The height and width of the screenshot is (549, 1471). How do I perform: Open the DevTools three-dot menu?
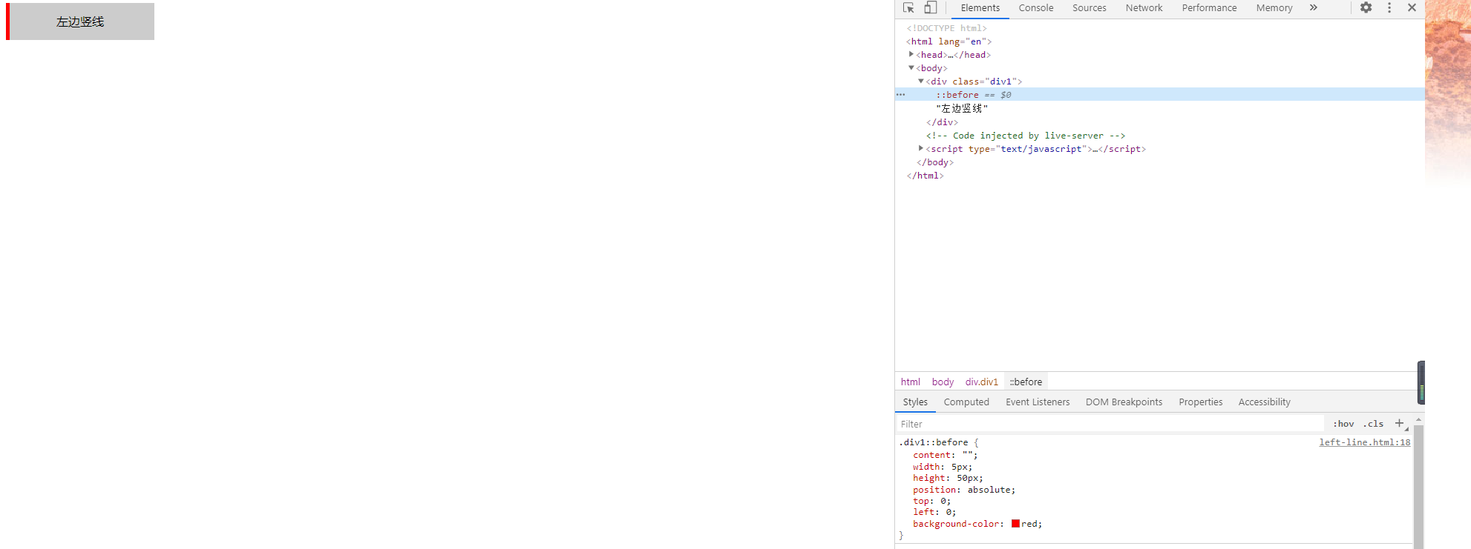pyautogui.click(x=1389, y=7)
